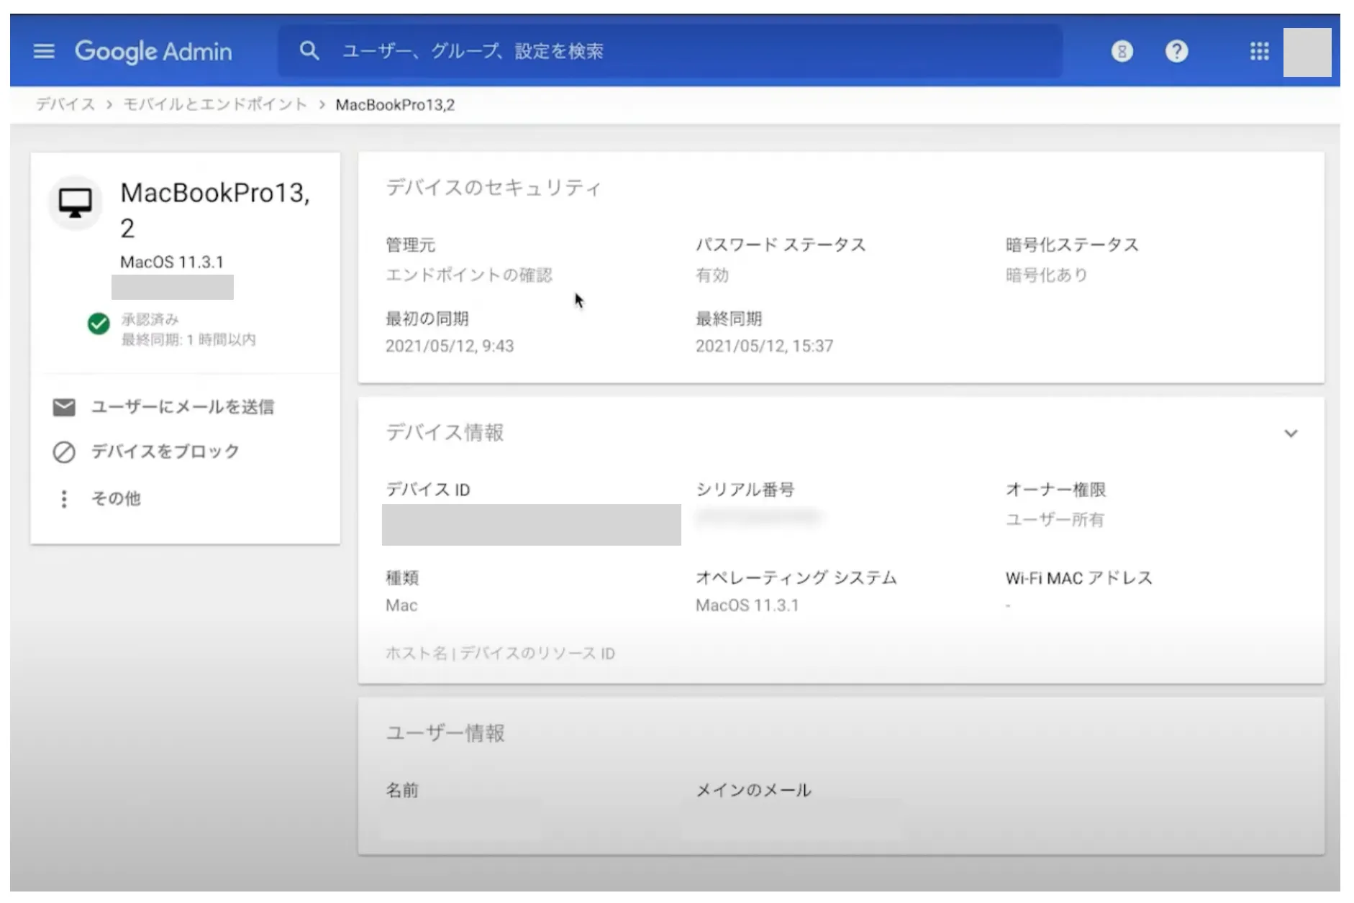Click ユーザー所有 owner value

pyautogui.click(x=1055, y=520)
